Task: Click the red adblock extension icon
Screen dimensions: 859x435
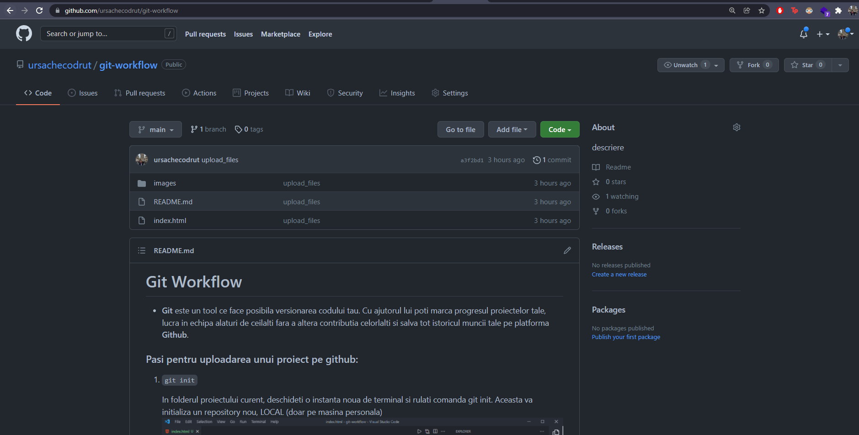Action: point(780,11)
